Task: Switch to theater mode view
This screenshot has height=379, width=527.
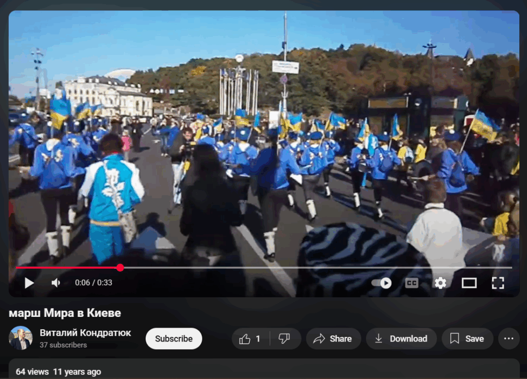Action: [x=469, y=283]
